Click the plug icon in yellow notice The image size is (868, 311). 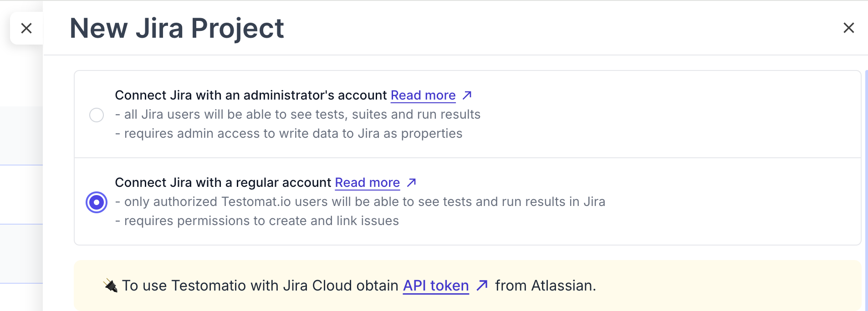[110, 286]
